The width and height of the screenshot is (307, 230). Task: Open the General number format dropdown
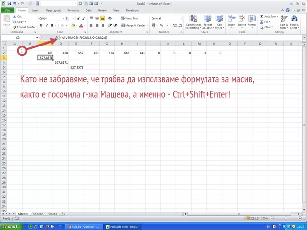181,18
